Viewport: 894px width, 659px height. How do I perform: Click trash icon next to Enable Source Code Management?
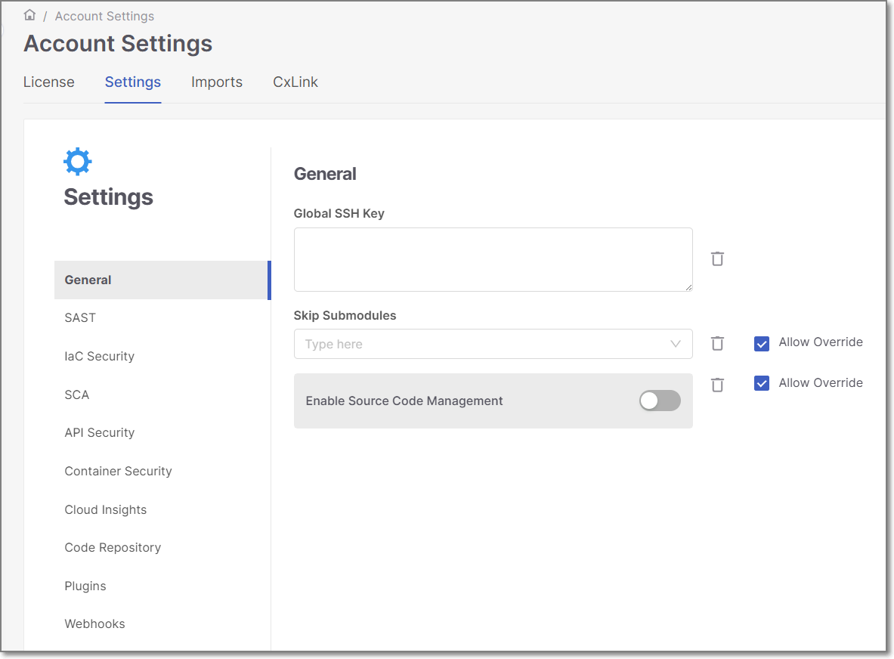[x=716, y=385]
